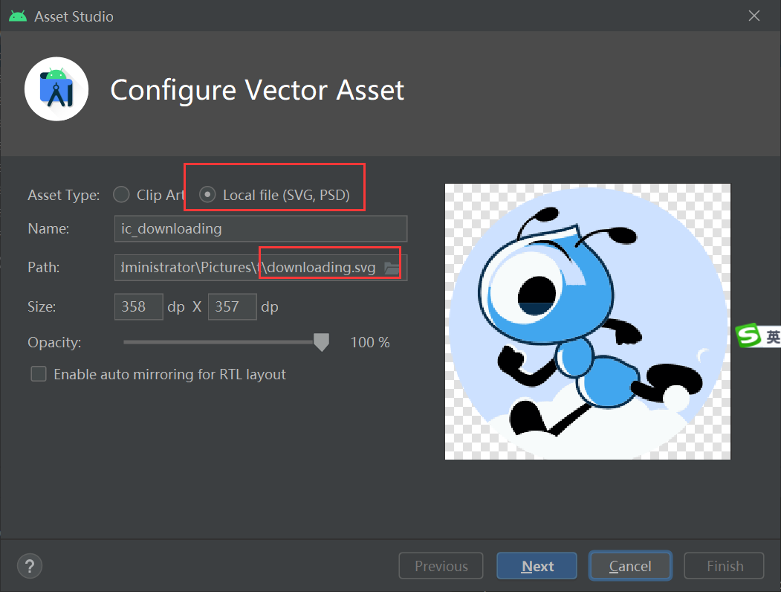Click the Next button
Image resolution: width=781 pixels, height=592 pixels.
pos(537,566)
